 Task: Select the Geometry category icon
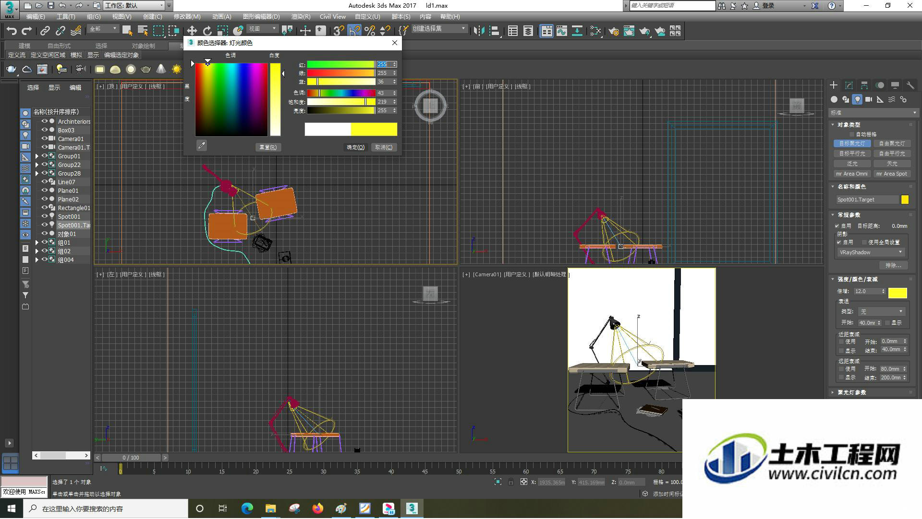tap(834, 99)
